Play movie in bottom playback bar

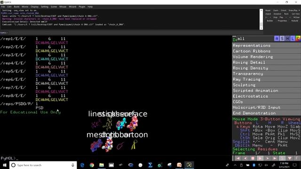click(260, 158)
